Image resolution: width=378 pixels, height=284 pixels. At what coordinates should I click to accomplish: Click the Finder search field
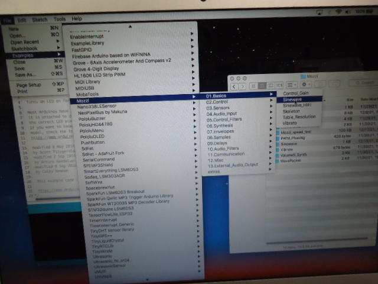tap(363, 83)
